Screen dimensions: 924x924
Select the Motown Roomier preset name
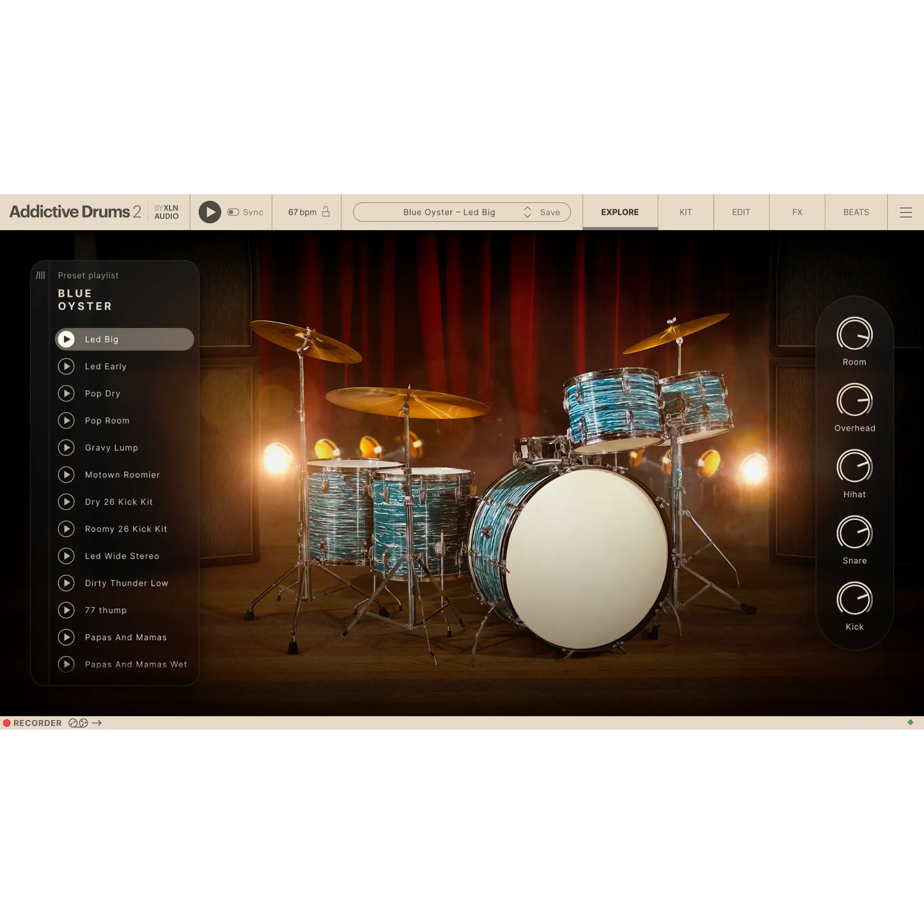[x=123, y=474]
